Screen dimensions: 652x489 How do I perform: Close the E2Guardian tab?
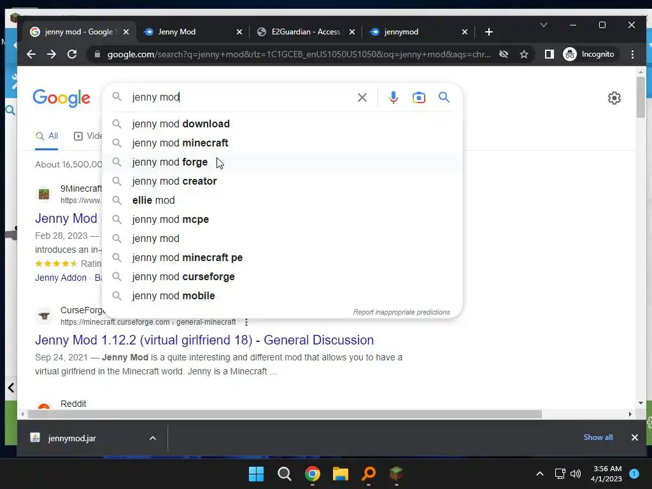(351, 32)
